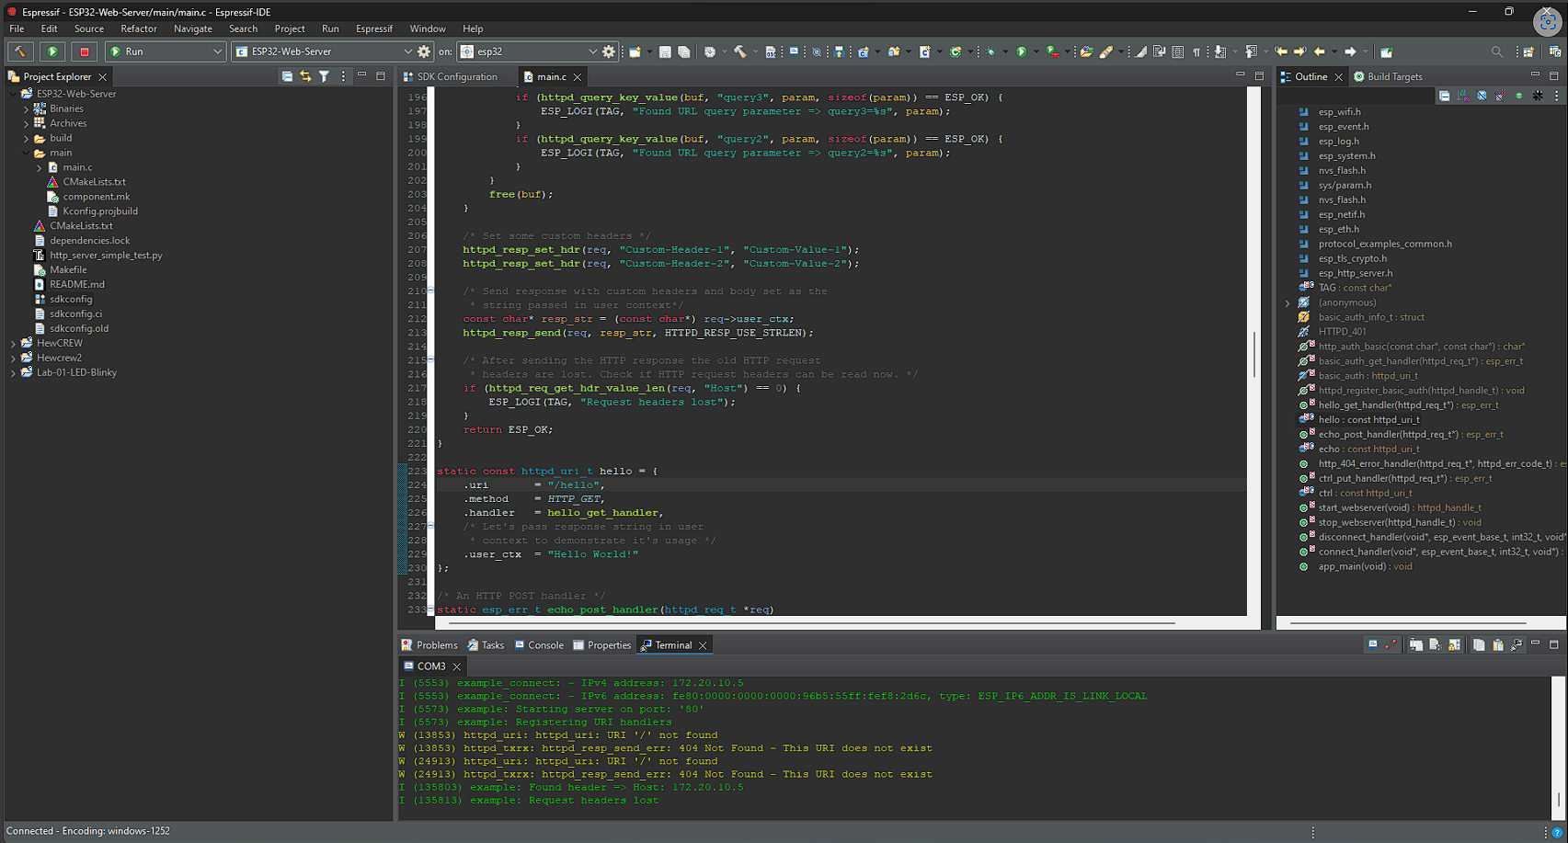Viewport: 1568px width, 843px height.
Task: Open esp32 launch target gear settings
Action: pos(609,51)
